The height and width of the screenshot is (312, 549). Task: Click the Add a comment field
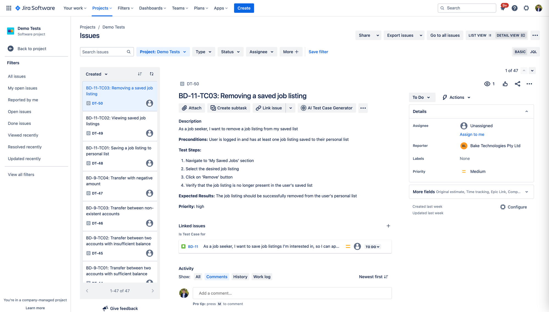coord(292,293)
